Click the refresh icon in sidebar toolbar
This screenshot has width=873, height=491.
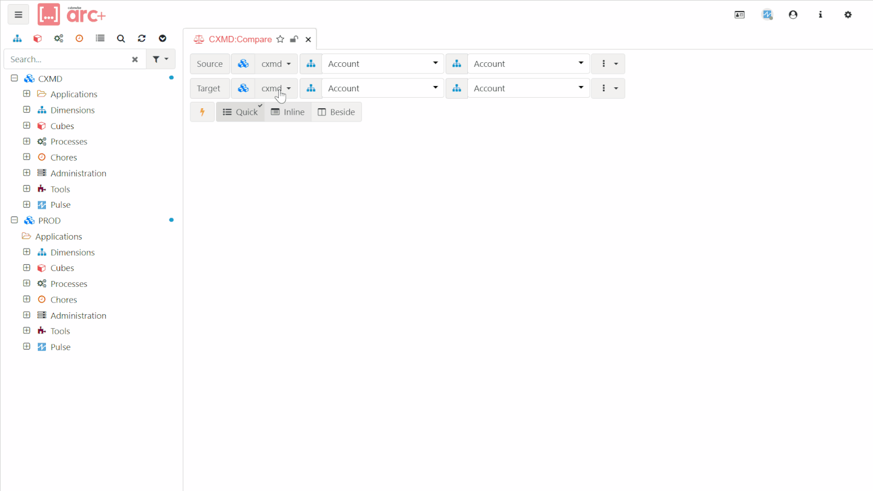coord(141,38)
